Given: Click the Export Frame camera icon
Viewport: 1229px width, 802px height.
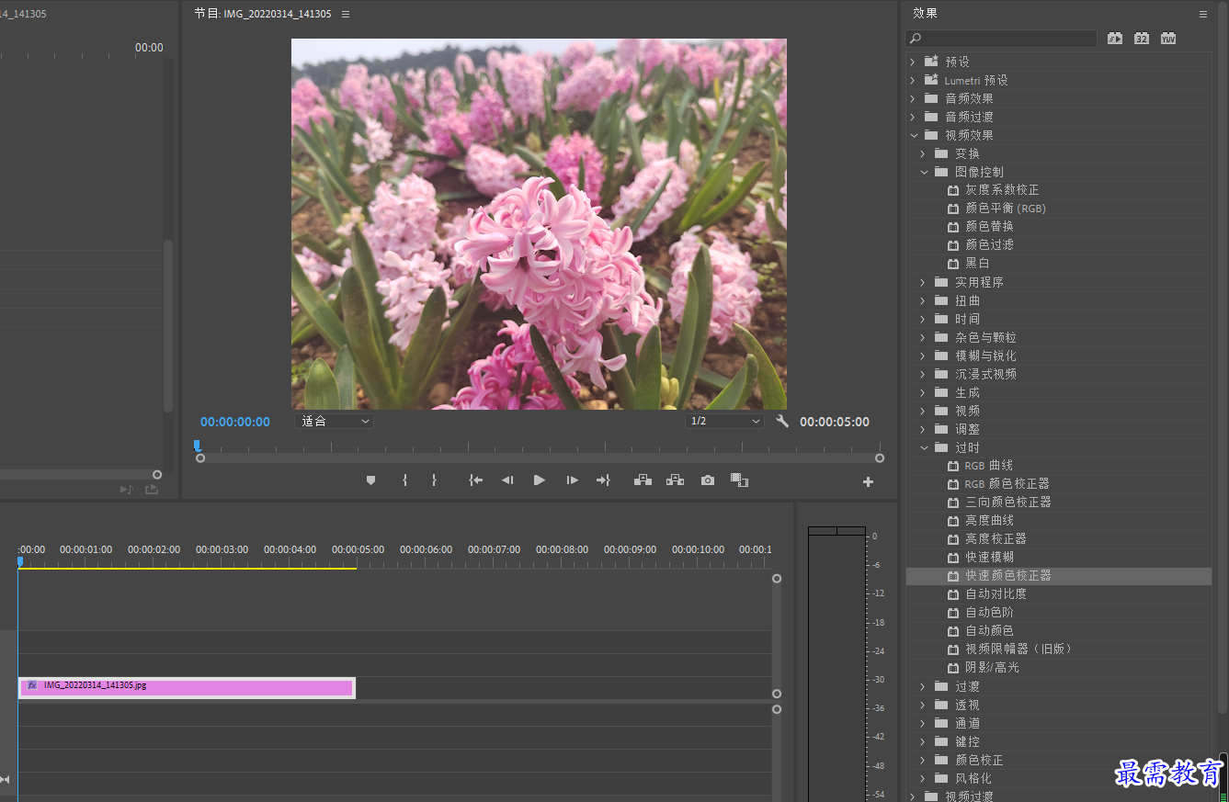Looking at the screenshot, I should coord(708,480).
